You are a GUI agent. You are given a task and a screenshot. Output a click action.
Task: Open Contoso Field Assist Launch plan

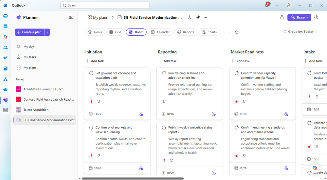(45, 99)
